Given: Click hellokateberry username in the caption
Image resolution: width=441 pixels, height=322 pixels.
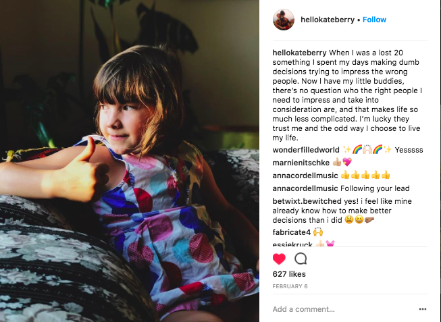Looking at the screenshot, I should [x=299, y=53].
